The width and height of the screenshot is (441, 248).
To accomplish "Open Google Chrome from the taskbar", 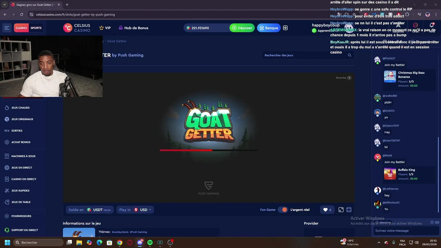I will click(x=120, y=242).
